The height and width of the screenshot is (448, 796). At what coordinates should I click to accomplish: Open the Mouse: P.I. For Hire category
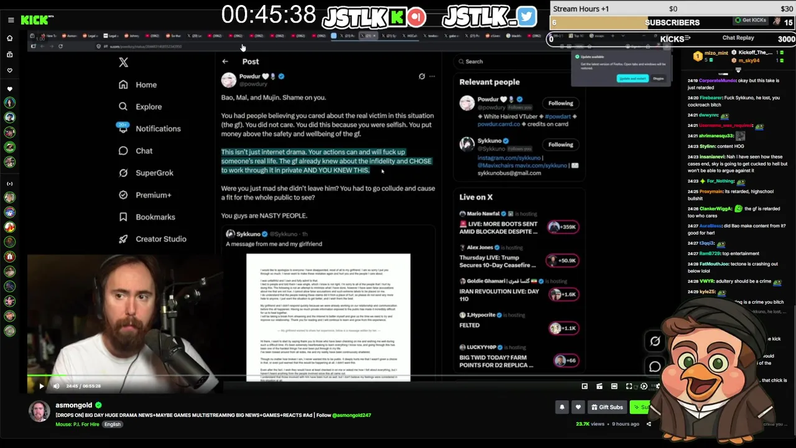click(78, 424)
